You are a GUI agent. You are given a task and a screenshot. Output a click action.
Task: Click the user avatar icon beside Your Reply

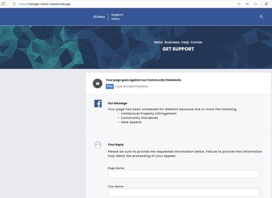98,145
